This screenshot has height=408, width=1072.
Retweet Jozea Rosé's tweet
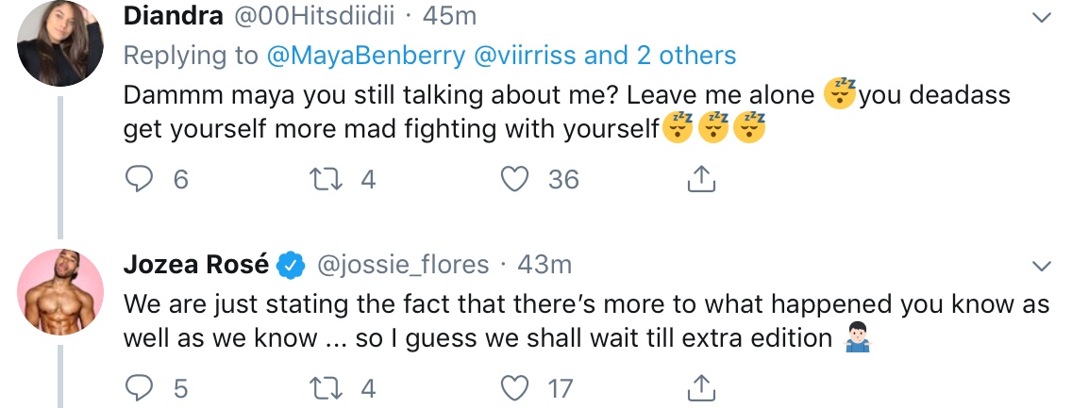(x=326, y=388)
